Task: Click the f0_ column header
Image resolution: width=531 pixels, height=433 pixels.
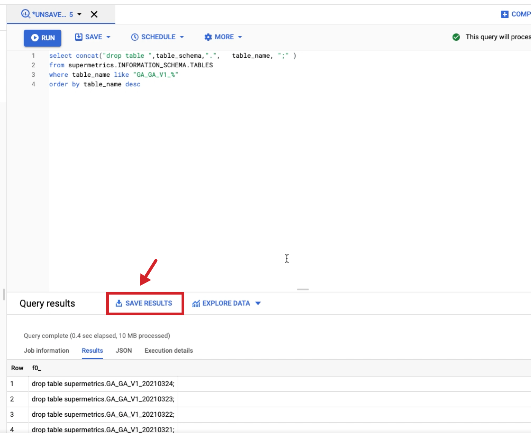Action: (36, 368)
